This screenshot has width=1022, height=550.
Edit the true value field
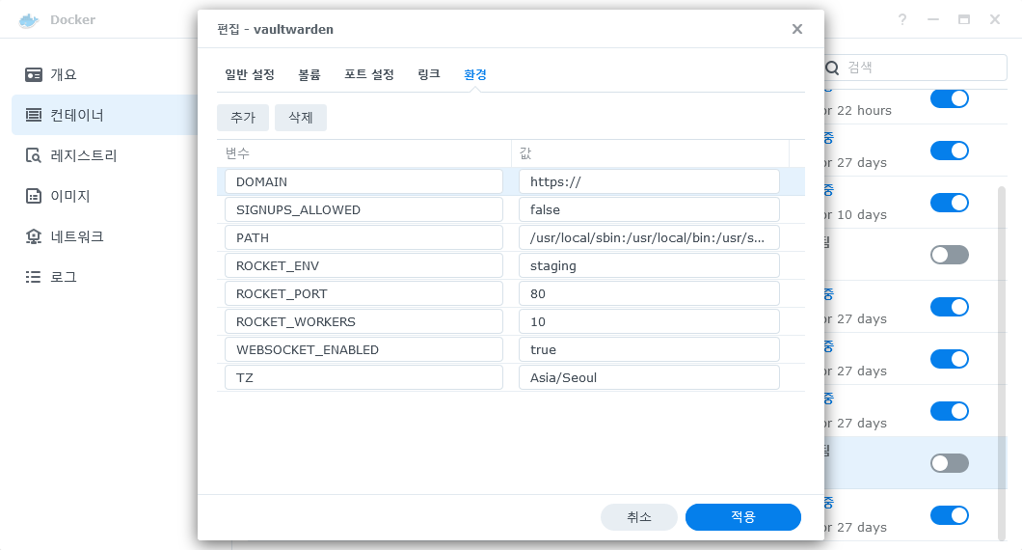click(x=649, y=349)
